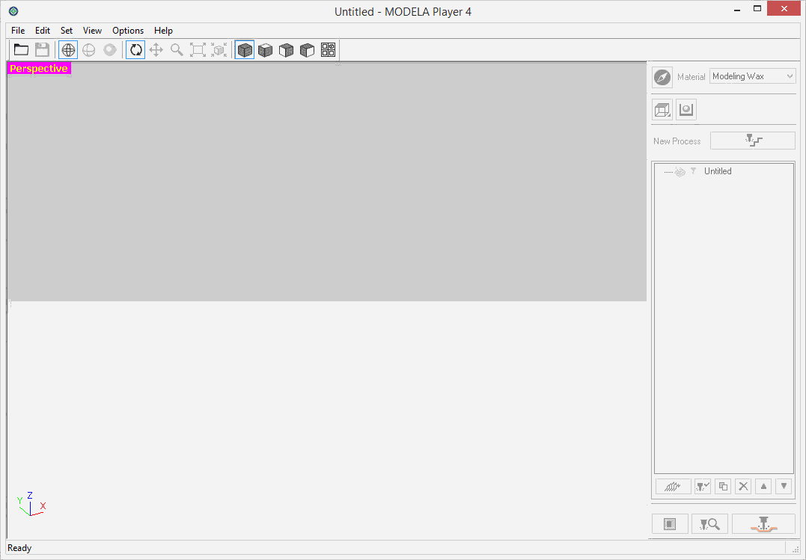Click the toolpath creation wavy-lines button
806x560 pixels.
pos(674,486)
